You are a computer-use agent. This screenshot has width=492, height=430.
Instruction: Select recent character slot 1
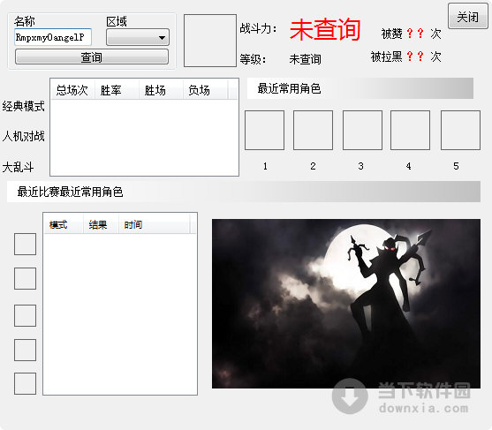pos(264,130)
